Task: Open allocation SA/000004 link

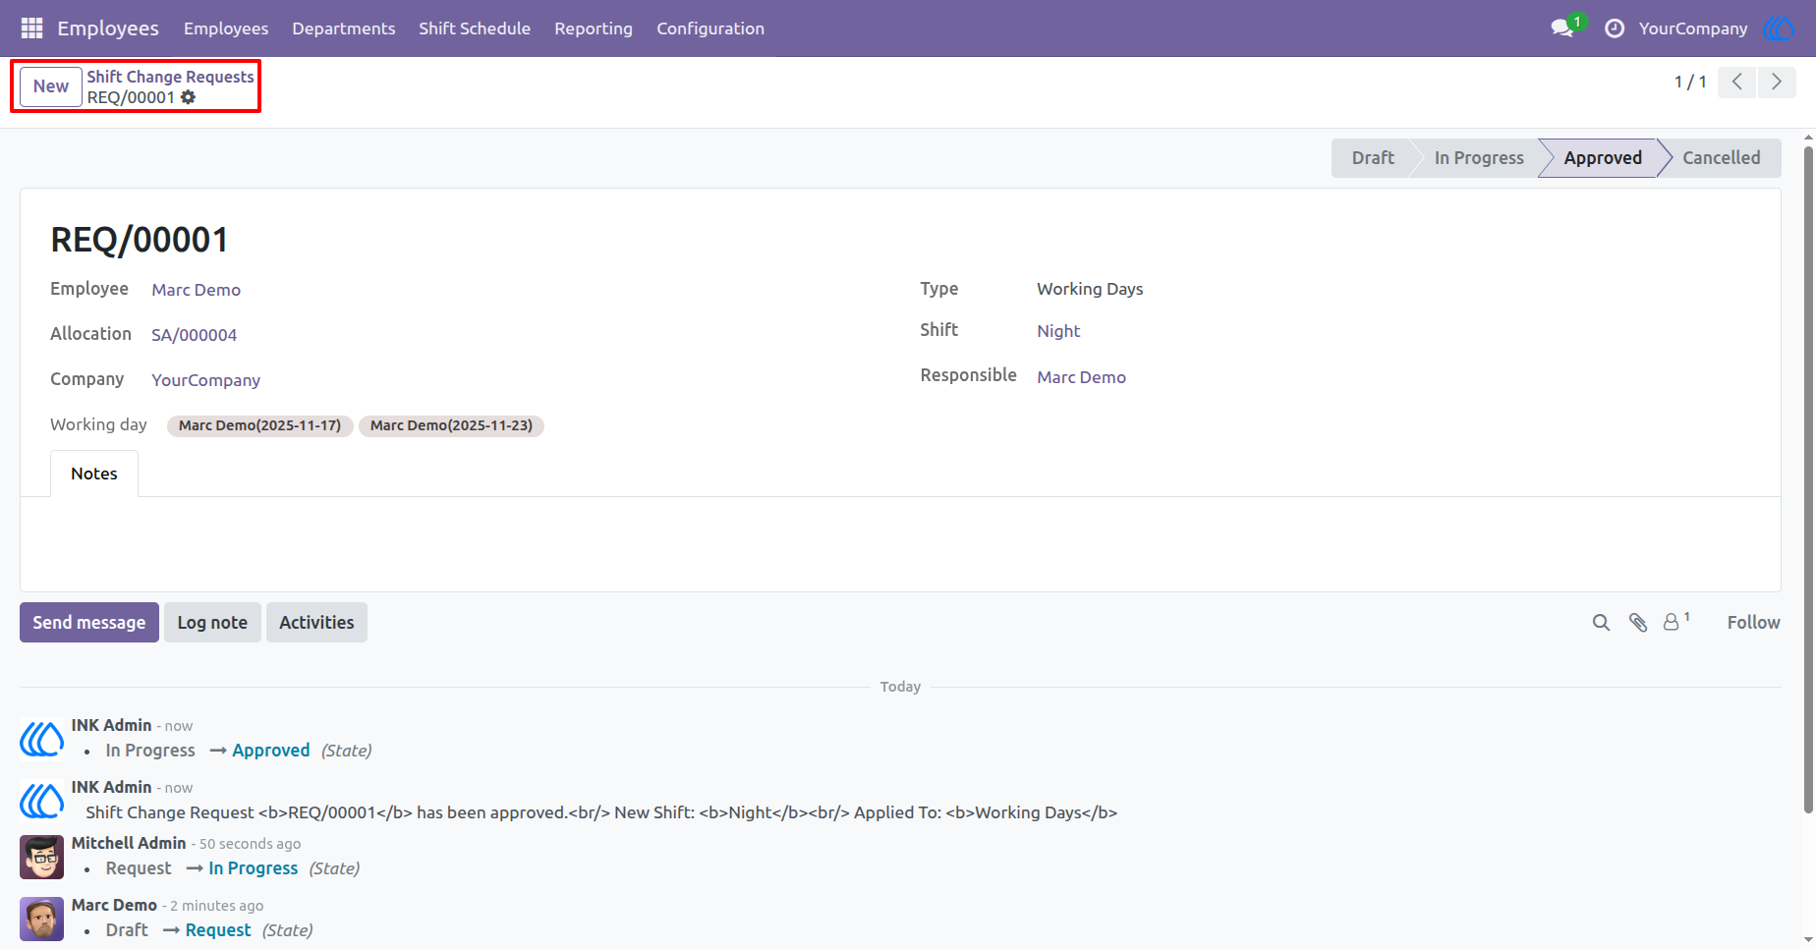Action: [x=195, y=335]
